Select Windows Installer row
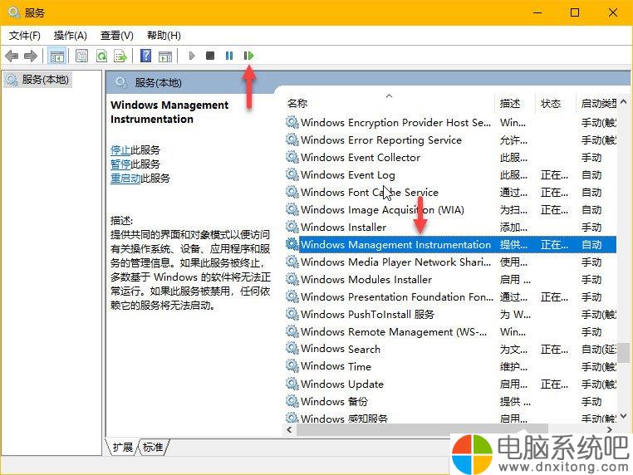The width and height of the screenshot is (633, 475). [x=450, y=228]
